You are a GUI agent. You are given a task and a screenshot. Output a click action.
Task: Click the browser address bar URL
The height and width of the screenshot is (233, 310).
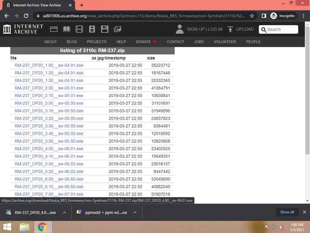144,16
